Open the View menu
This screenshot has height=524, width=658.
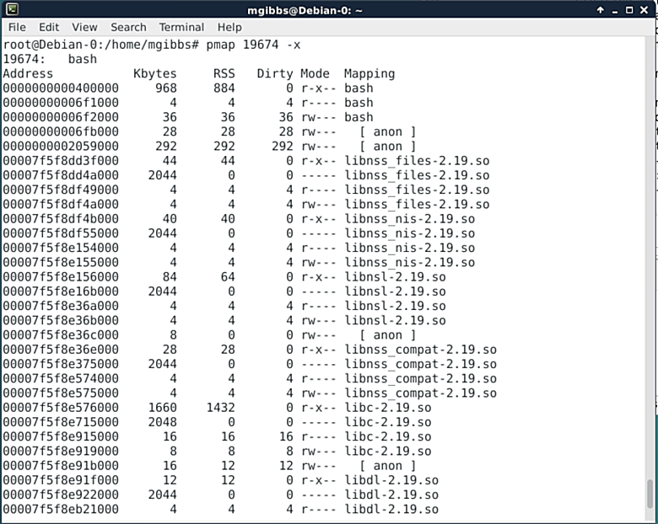[84, 27]
